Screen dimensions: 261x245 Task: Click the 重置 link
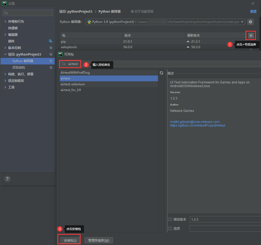(253, 12)
